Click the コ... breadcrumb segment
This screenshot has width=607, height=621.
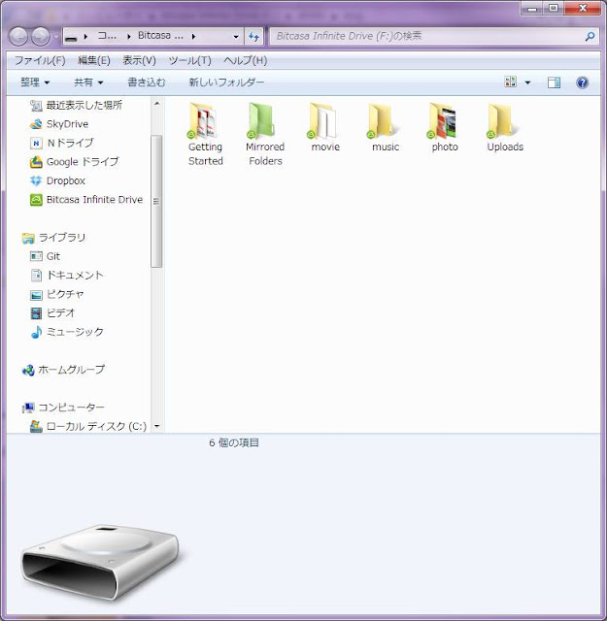click(107, 36)
